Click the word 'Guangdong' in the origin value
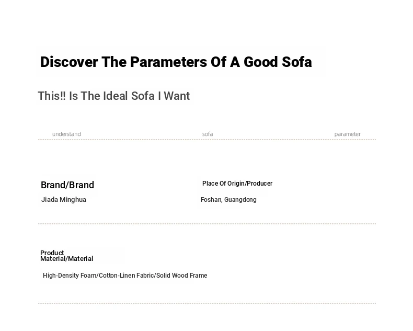 click(x=240, y=200)
